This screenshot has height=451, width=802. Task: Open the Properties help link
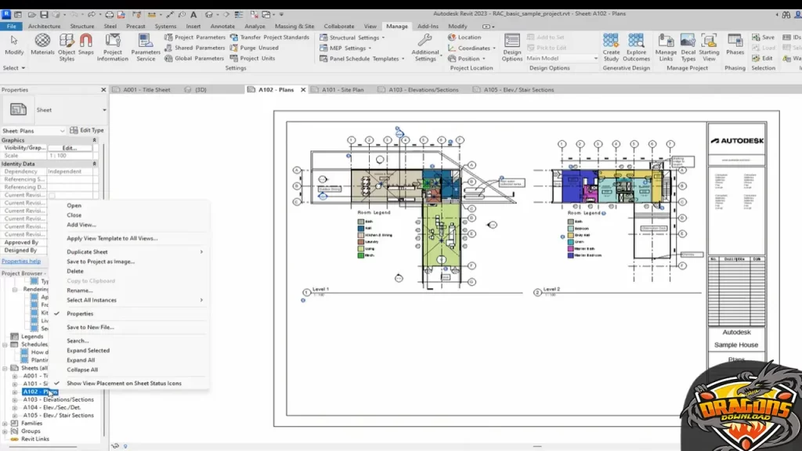coord(21,262)
